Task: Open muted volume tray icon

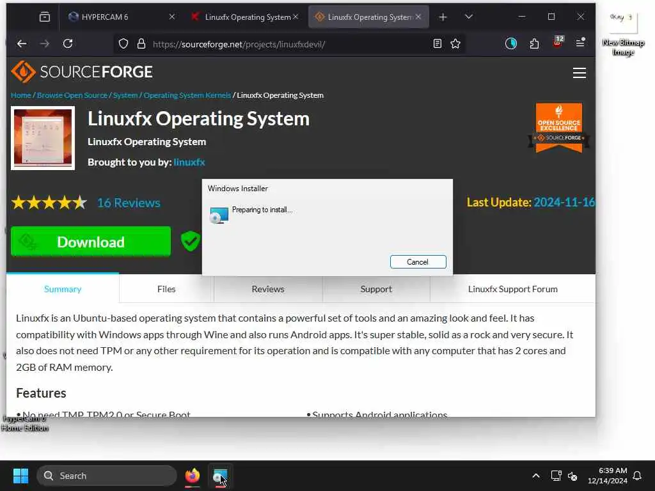Action: 572,476
